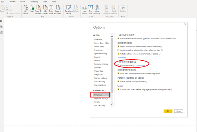
Task: Click the Excel data source icon
Action: coord(32,8)
